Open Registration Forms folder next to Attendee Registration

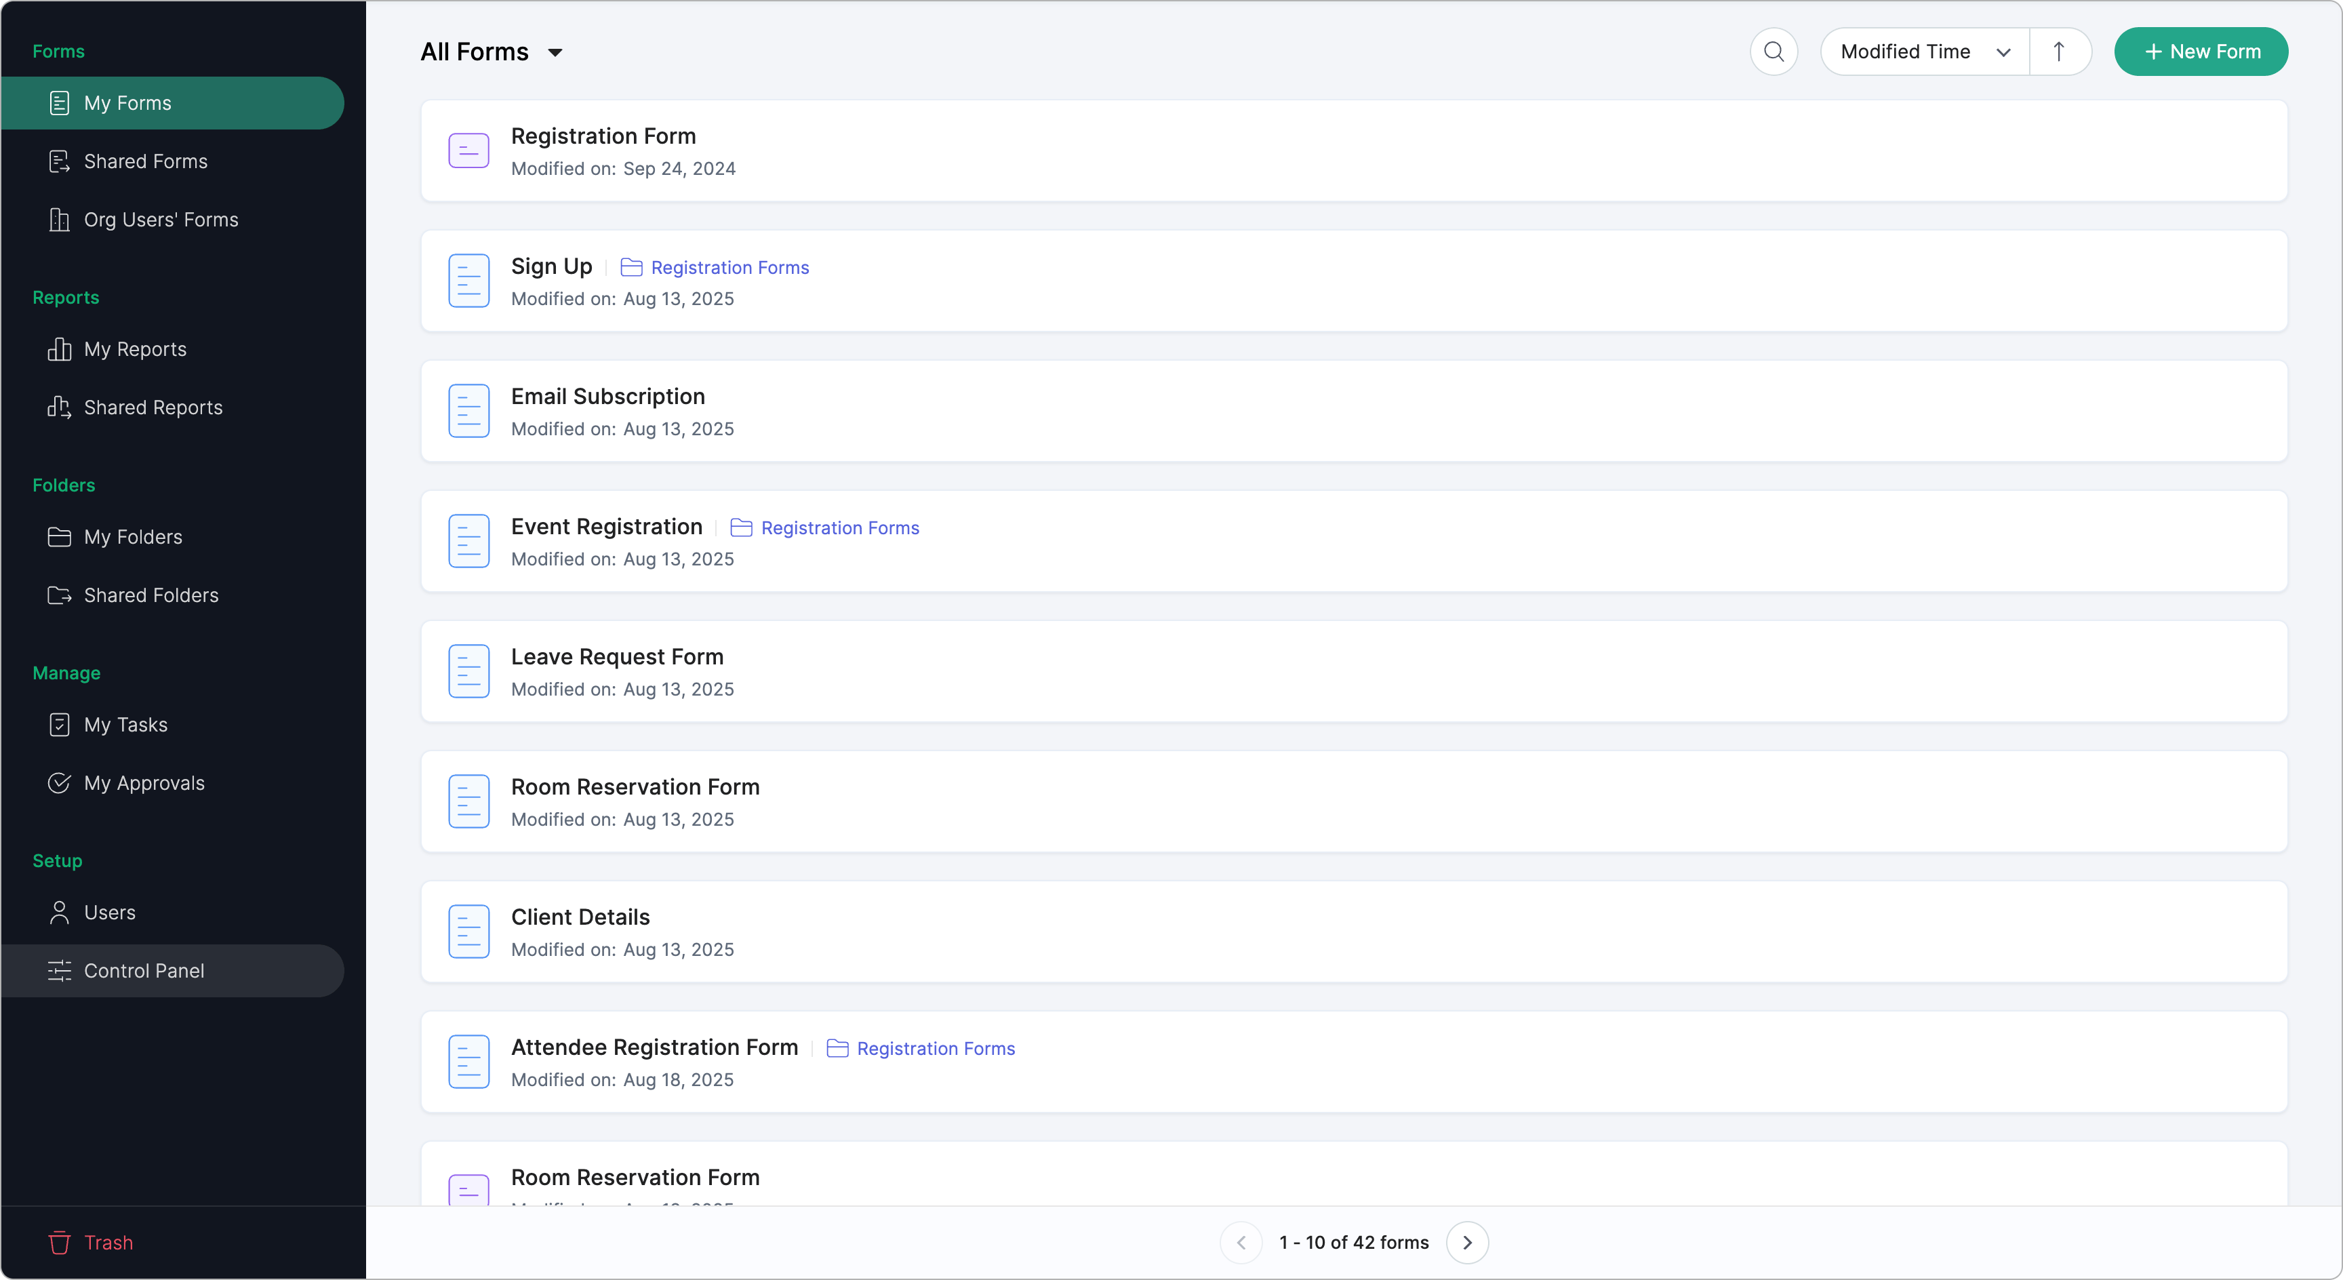[935, 1049]
